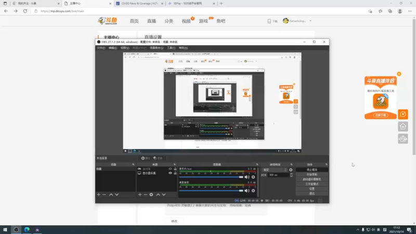Open 桌面音频 mixer gear settings
The width and height of the screenshot is (416, 234).
[253, 190]
